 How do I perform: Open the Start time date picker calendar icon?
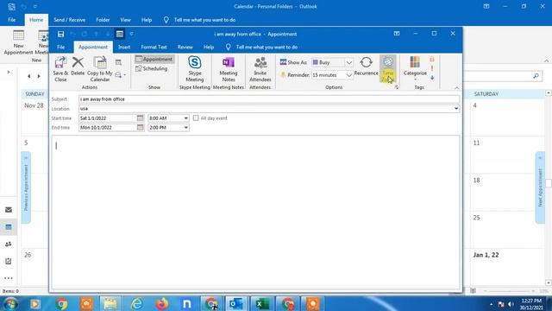pyautogui.click(x=140, y=118)
